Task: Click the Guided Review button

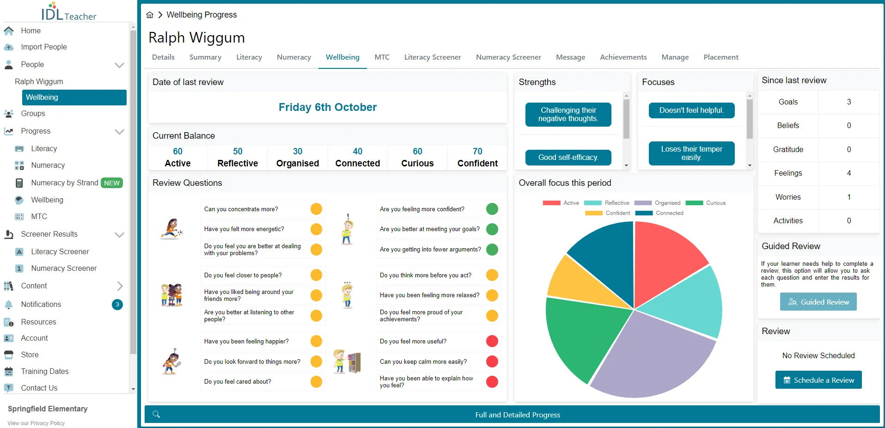Action: tap(818, 302)
